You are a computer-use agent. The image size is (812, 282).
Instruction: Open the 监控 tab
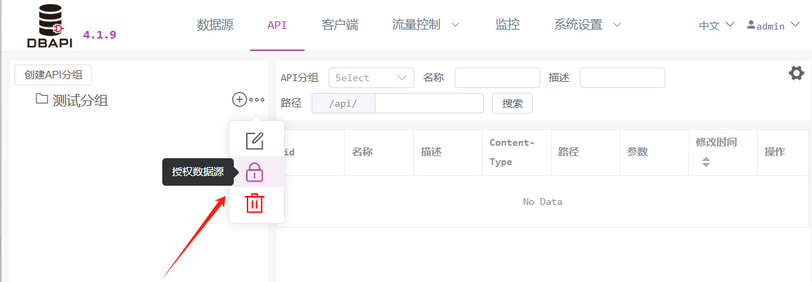tap(507, 24)
